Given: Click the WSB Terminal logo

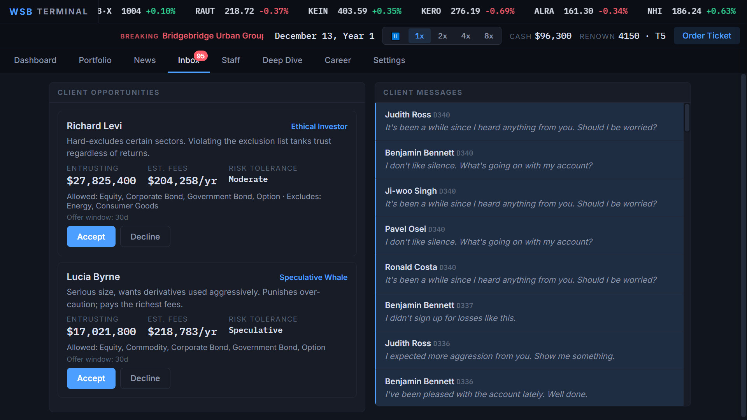Looking at the screenshot, I should (49, 12).
